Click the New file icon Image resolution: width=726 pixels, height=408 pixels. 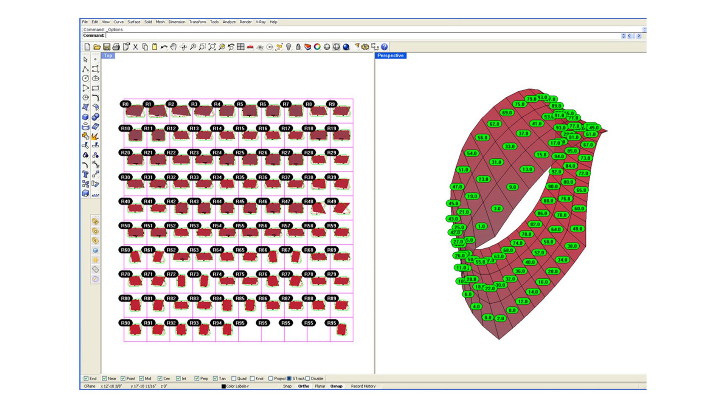tap(87, 47)
